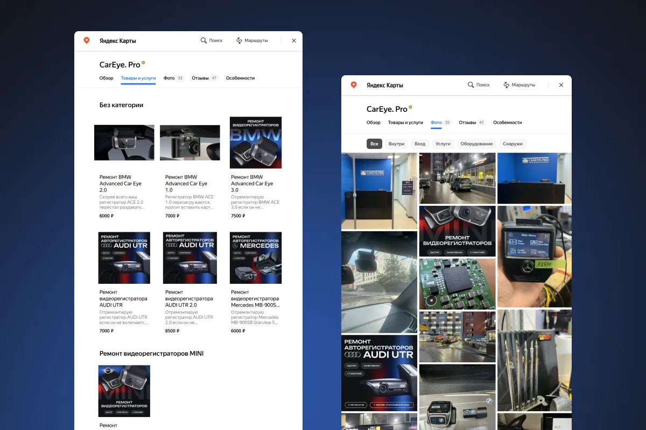Open Поиск search in the right window
This screenshot has width=646, height=430.
point(479,85)
